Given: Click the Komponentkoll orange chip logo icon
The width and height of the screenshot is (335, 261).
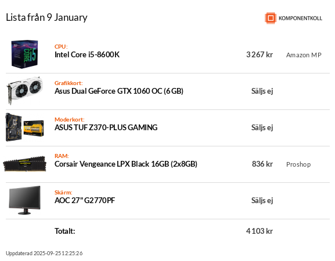Looking at the screenshot, I should (x=271, y=18).
